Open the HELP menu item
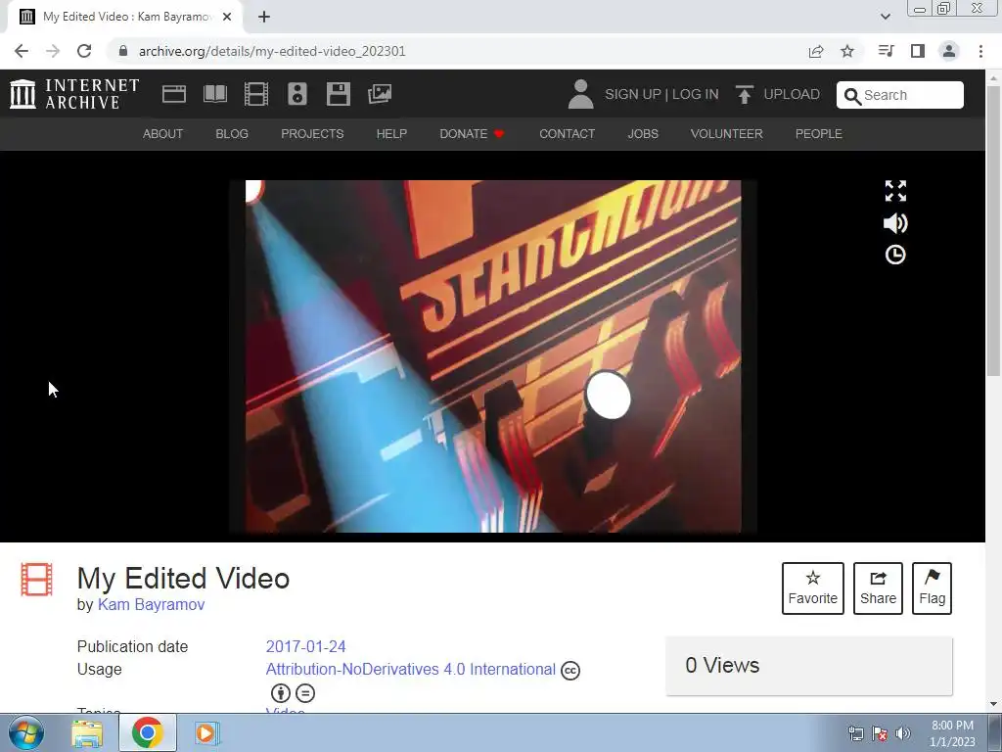This screenshot has height=752, width=1002. [x=391, y=133]
